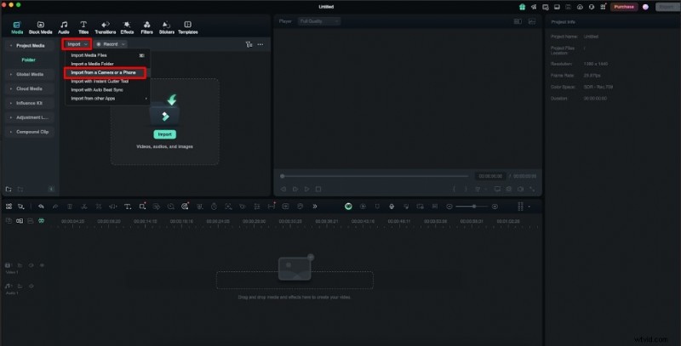Screen dimensions: 681x346
Task: Click the undo arrow in timeline toolbar
Action: click(x=41, y=207)
